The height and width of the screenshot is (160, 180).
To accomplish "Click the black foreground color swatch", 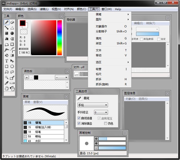I will click(x=22, y=23).
